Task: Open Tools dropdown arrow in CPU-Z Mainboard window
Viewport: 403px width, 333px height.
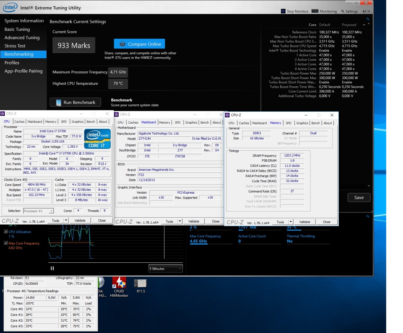Action: click(180, 221)
